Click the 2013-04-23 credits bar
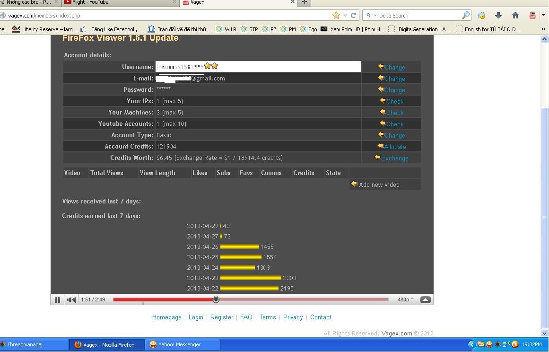Image resolution: width=549 pixels, height=352 pixels. (251, 278)
